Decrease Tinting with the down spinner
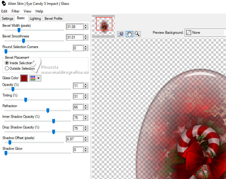The image size is (226, 179). (86, 98)
